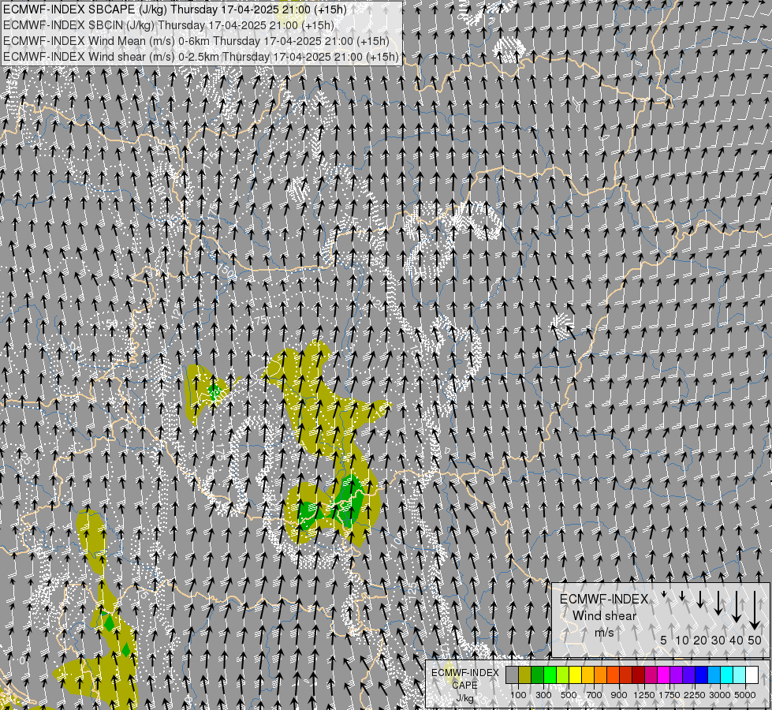Select the gray CAPE legend swatch

tap(512, 675)
